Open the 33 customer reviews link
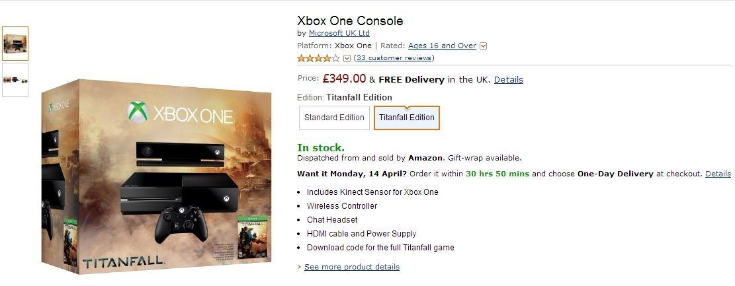 coord(394,58)
